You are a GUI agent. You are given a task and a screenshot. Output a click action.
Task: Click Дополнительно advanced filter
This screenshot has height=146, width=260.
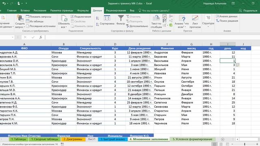[137, 26]
